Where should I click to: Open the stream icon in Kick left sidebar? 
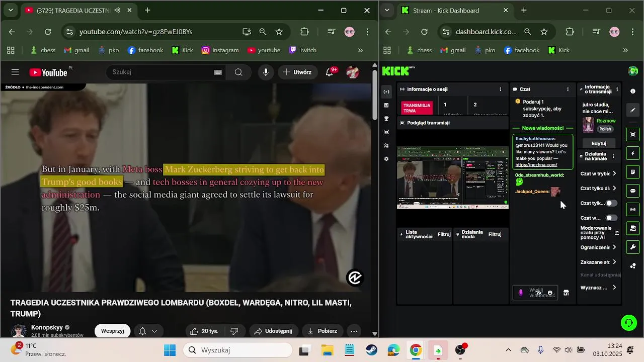[386, 92]
